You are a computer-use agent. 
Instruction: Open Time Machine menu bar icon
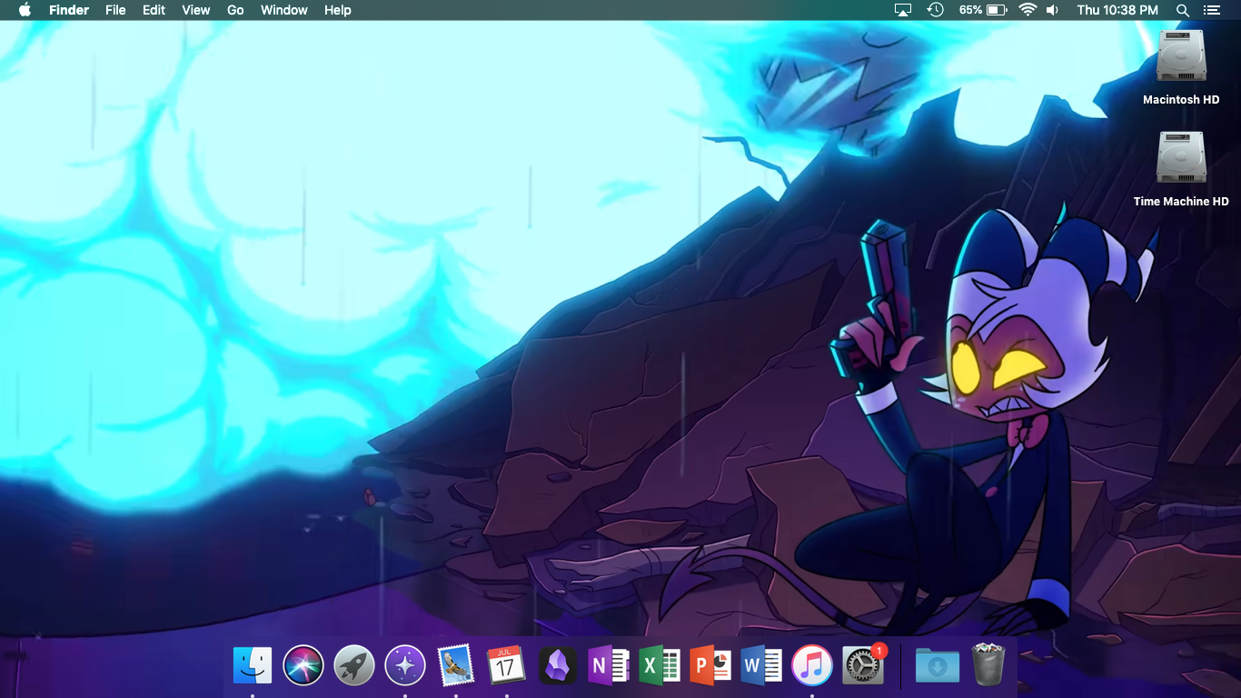(x=935, y=10)
